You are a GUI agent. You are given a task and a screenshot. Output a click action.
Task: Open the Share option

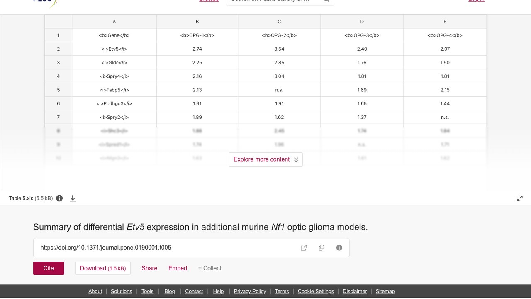[x=149, y=268]
